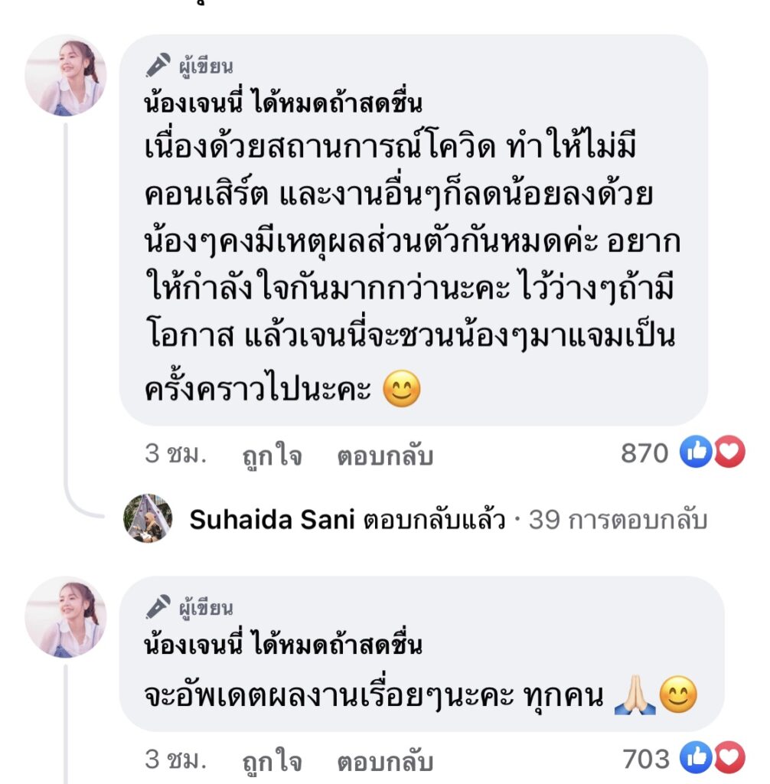Image resolution: width=770 pixels, height=784 pixels.
Task: Click the 3 ชม. timestamp beside 870 reactions
Action: pos(176,455)
